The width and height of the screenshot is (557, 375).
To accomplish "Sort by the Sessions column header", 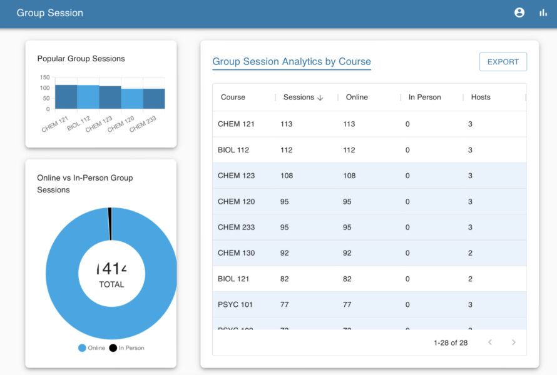I will click(299, 97).
